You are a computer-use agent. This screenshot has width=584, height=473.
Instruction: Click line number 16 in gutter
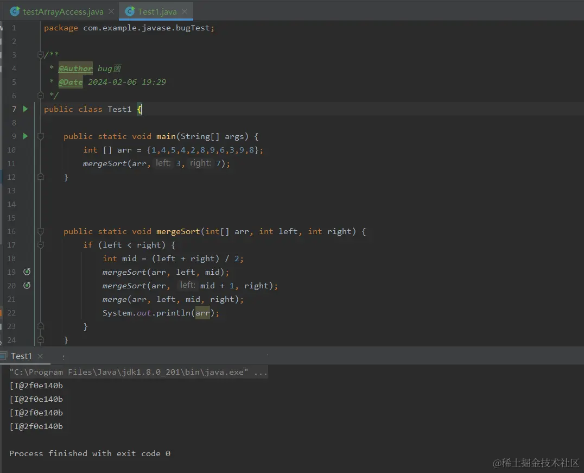click(11, 231)
